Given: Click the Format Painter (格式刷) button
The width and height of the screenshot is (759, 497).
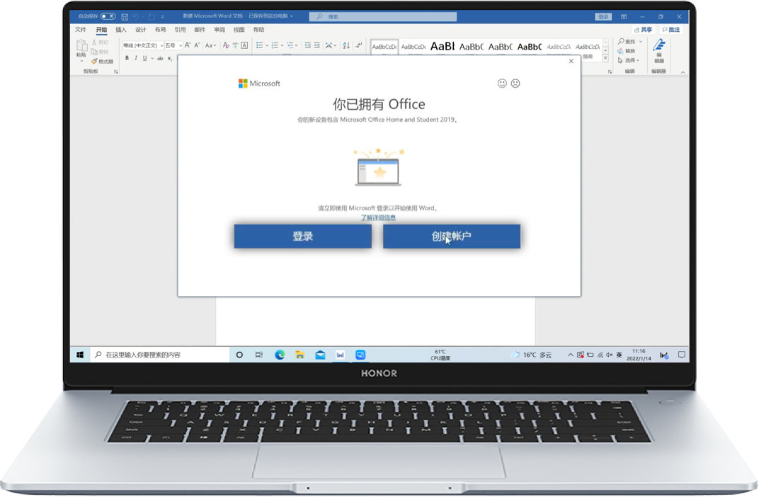Looking at the screenshot, I should [x=102, y=62].
